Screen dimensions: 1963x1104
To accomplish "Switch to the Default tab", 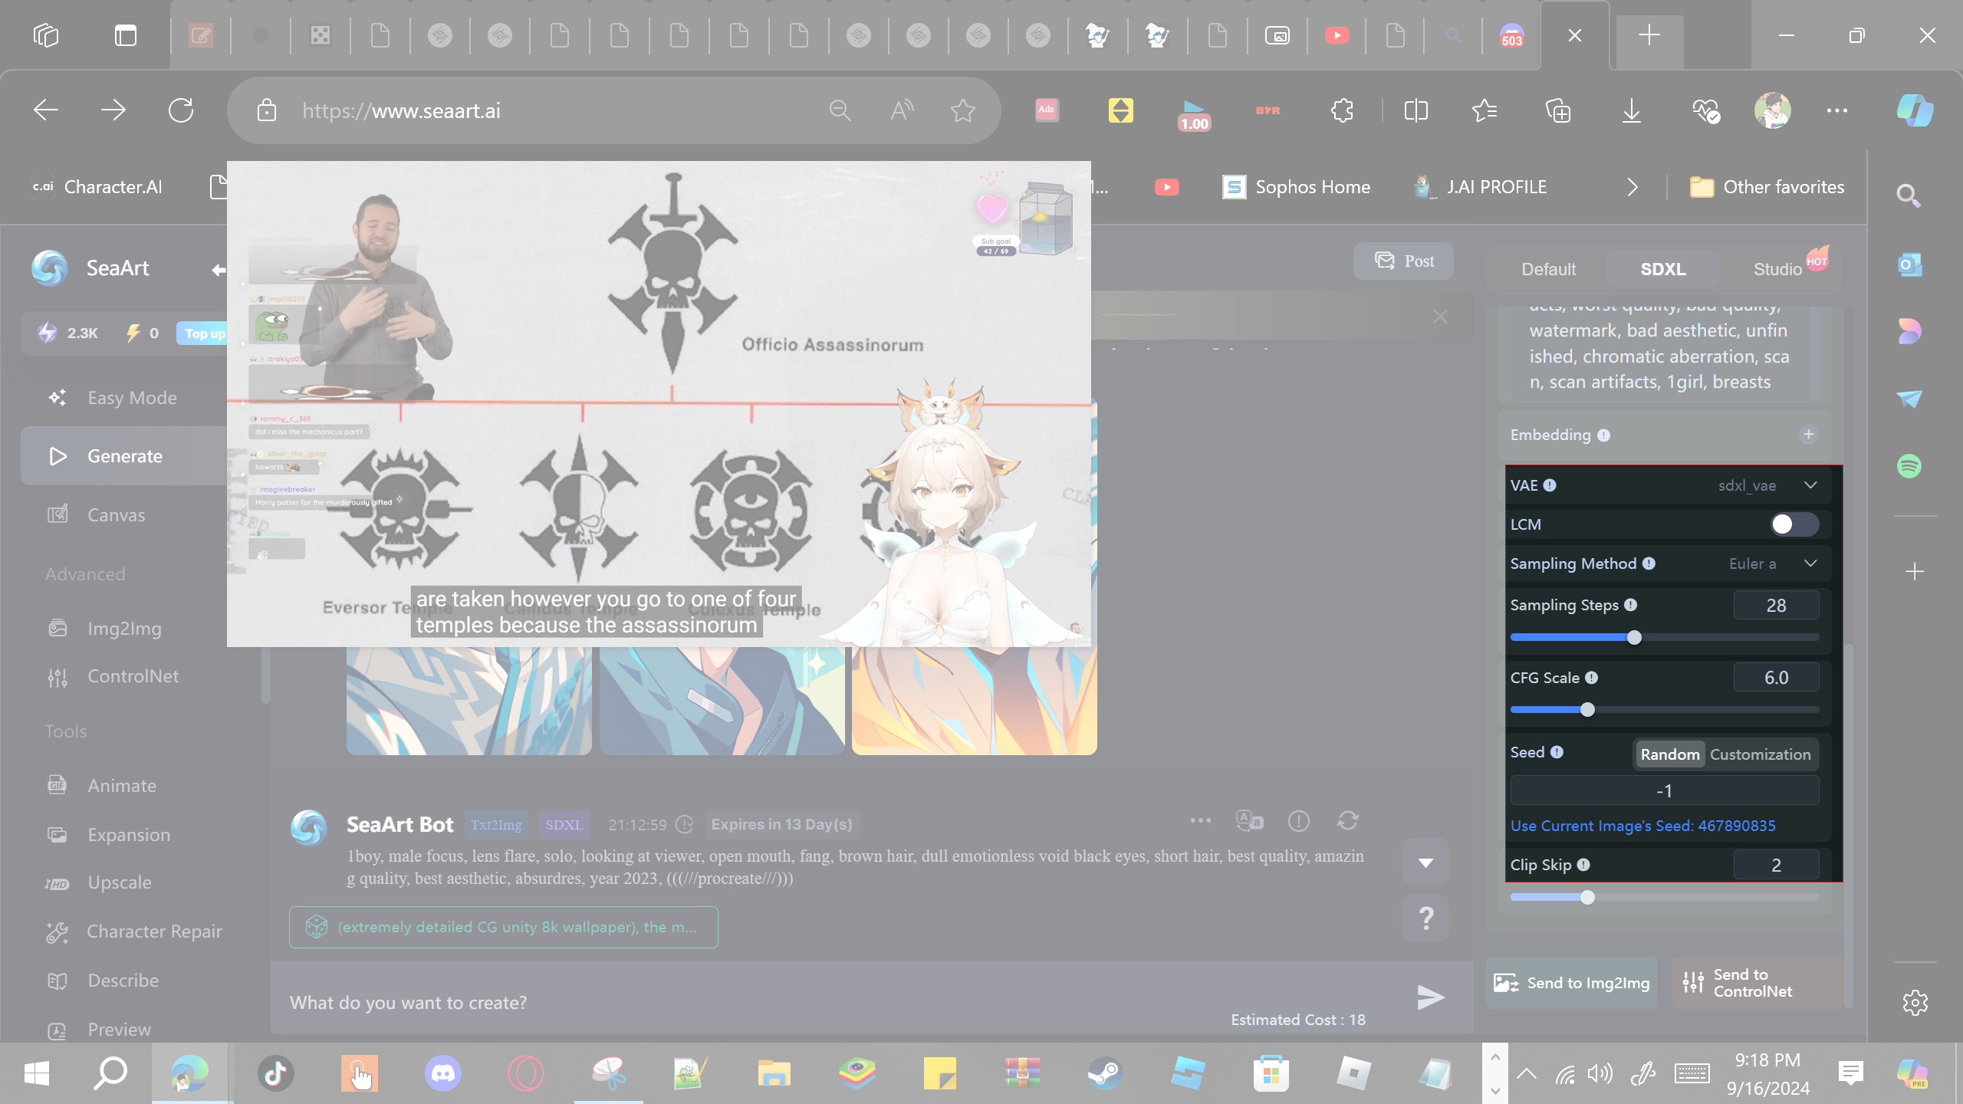I will point(1548,269).
